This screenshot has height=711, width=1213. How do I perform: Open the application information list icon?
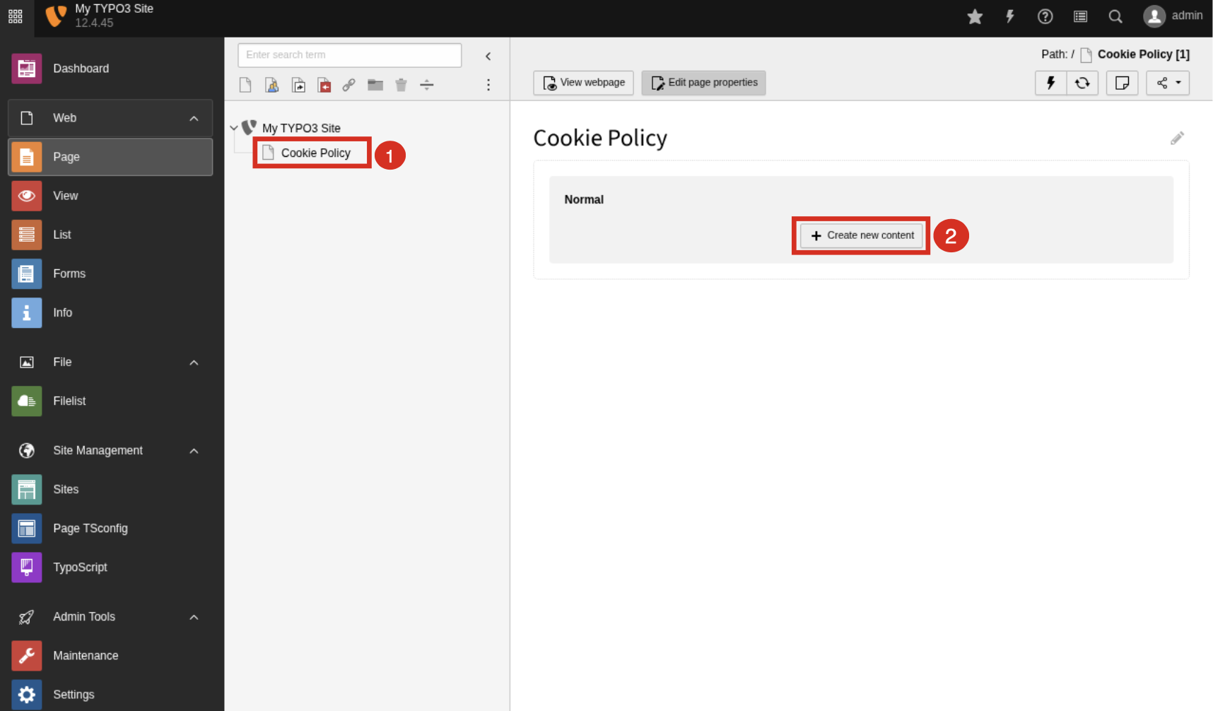click(x=1080, y=16)
